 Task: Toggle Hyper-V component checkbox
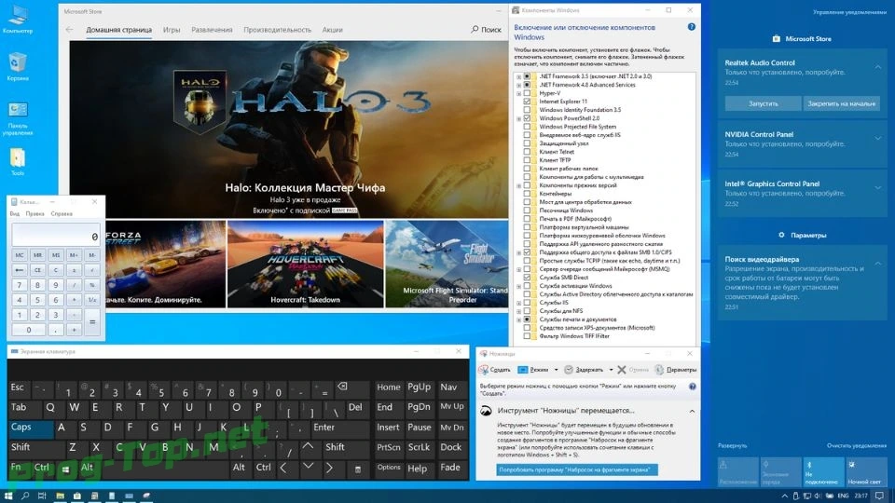527,93
